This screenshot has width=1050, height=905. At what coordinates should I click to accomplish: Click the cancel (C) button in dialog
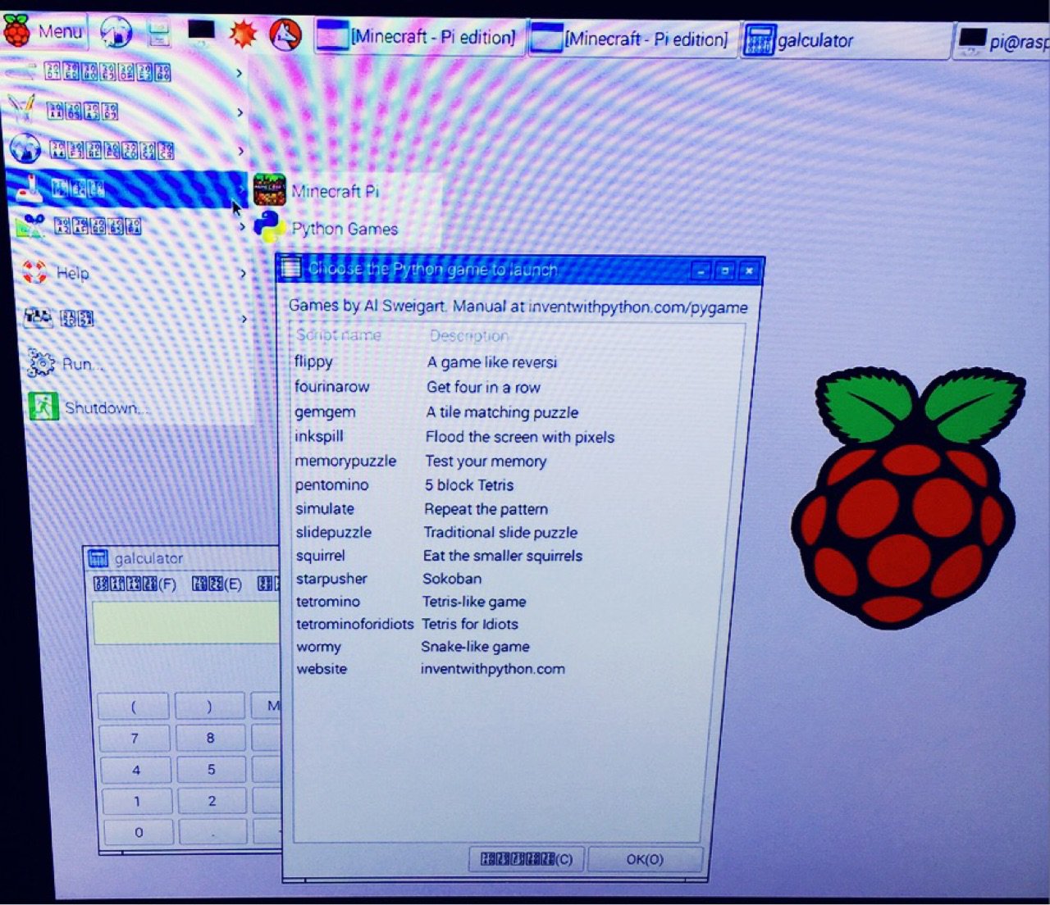coord(526,859)
